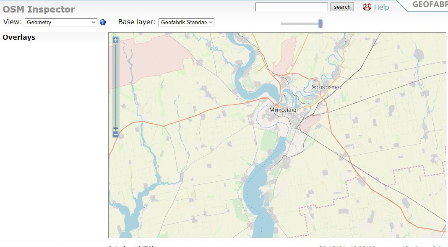The width and height of the screenshot is (448, 247).
Task: Click the OSM Inspector title
Action: tap(39, 9)
